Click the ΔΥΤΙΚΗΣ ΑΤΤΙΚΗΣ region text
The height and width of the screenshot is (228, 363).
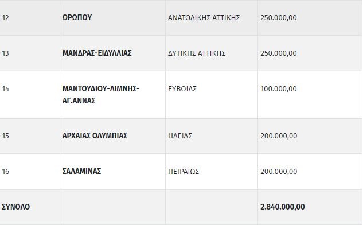click(x=197, y=53)
